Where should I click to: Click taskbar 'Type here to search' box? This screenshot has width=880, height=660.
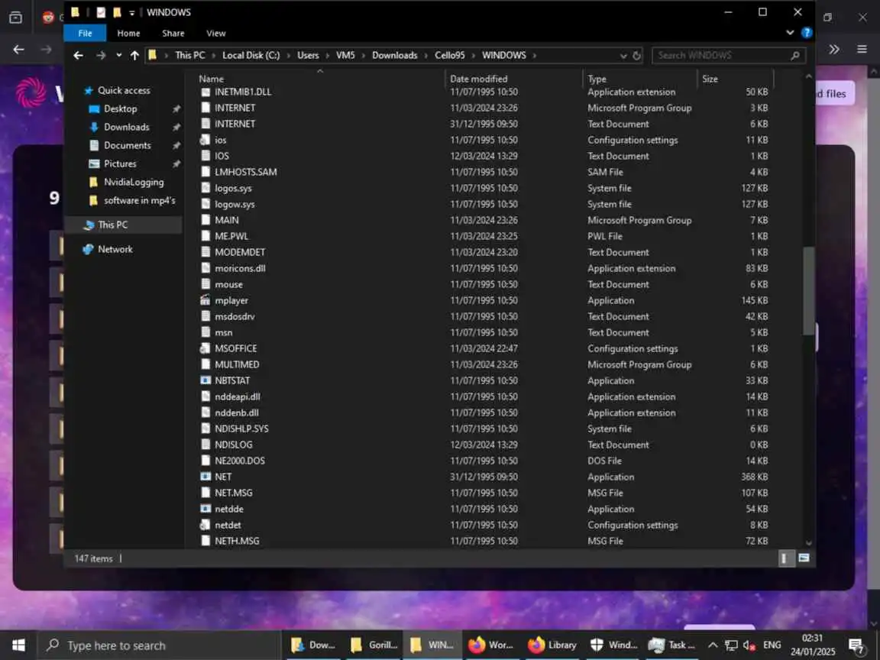[x=159, y=645]
